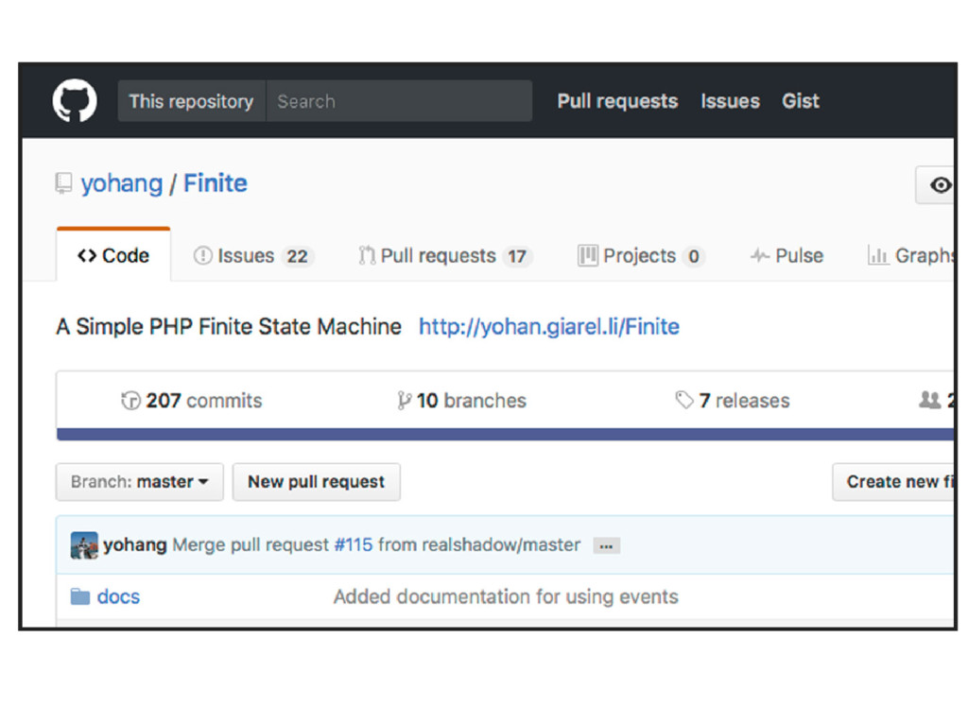Expand the commit message ellipsis button
Image resolution: width=968 pixels, height=706 pixels.
coord(606,546)
